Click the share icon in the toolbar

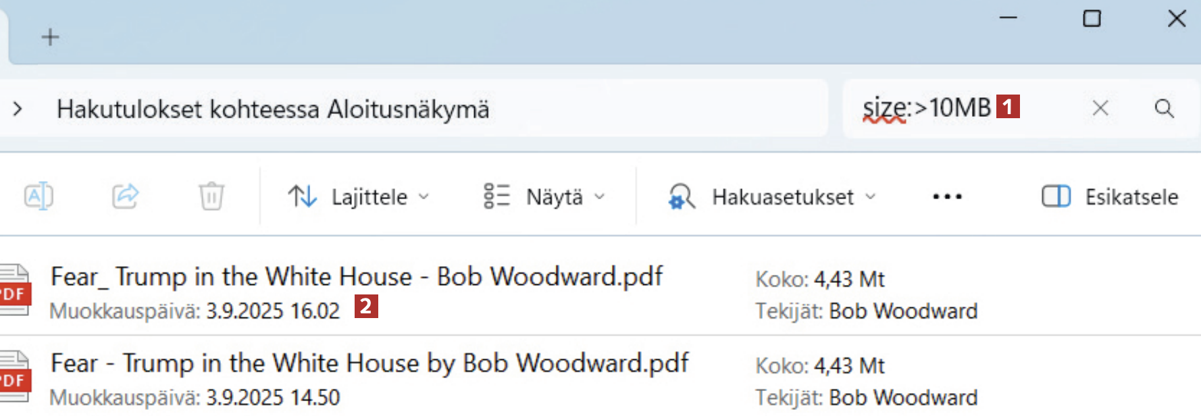tap(125, 197)
